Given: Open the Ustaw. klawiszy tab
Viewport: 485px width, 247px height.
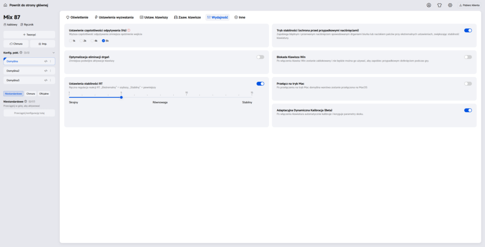Looking at the screenshot, I should [154, 18].
